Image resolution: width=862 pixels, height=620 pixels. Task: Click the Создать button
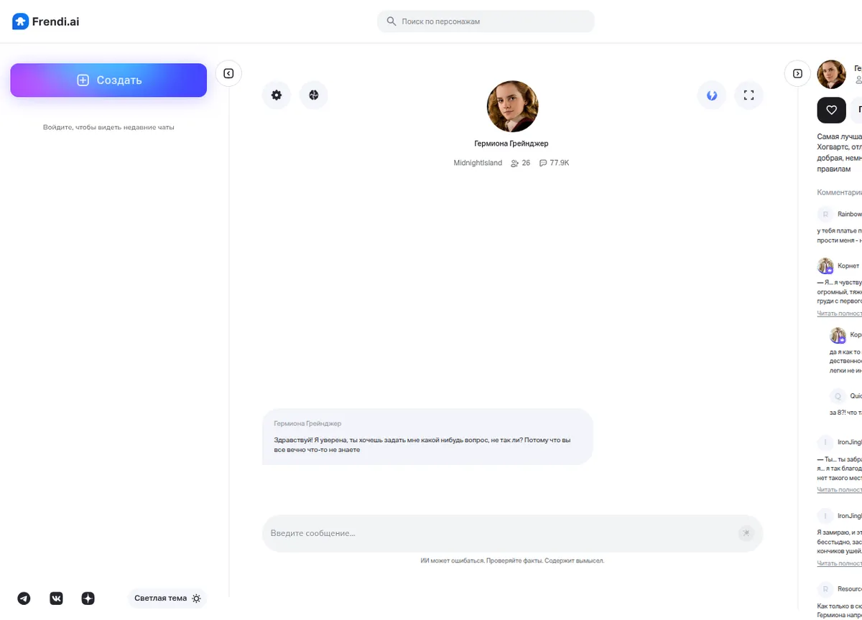coord(108,80)
